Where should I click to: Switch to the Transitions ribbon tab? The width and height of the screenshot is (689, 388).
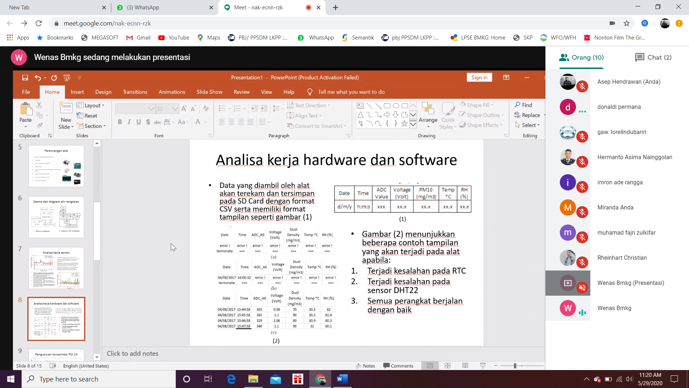coord(135,92)
